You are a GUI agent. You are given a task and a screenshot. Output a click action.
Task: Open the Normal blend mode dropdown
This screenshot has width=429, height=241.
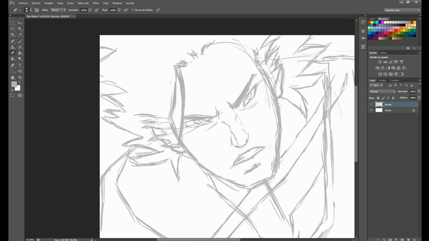click(x=382, y=91)
